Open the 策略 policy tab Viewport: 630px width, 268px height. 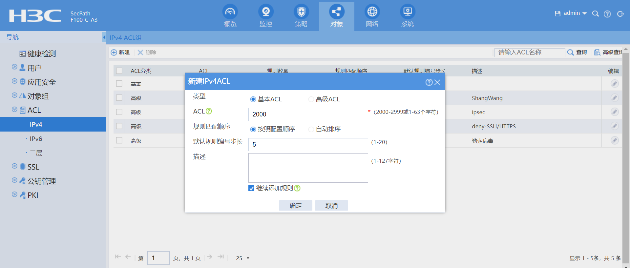301,16
